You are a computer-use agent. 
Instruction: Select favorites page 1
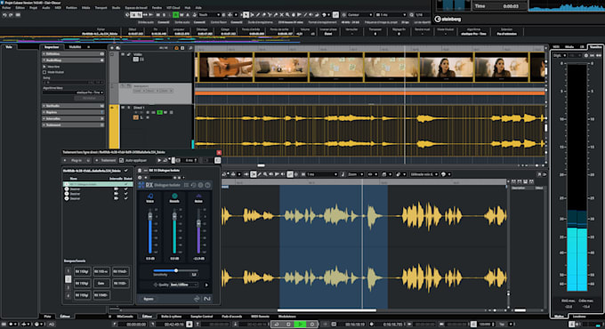tap(68, 271)
